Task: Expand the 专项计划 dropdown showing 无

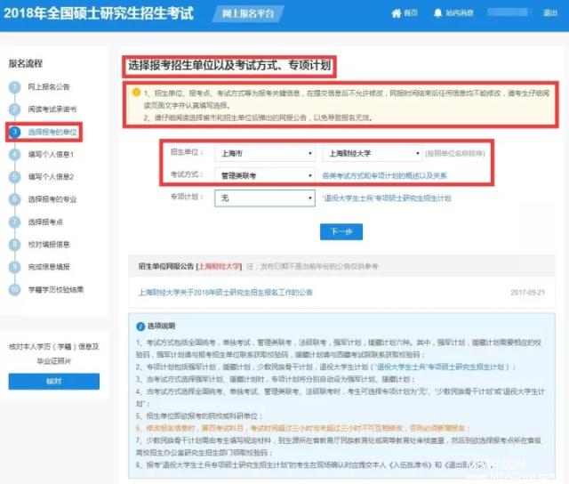Action: click(x=264, y=198)
